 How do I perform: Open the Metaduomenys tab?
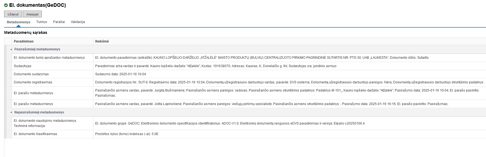click(18, 22)
